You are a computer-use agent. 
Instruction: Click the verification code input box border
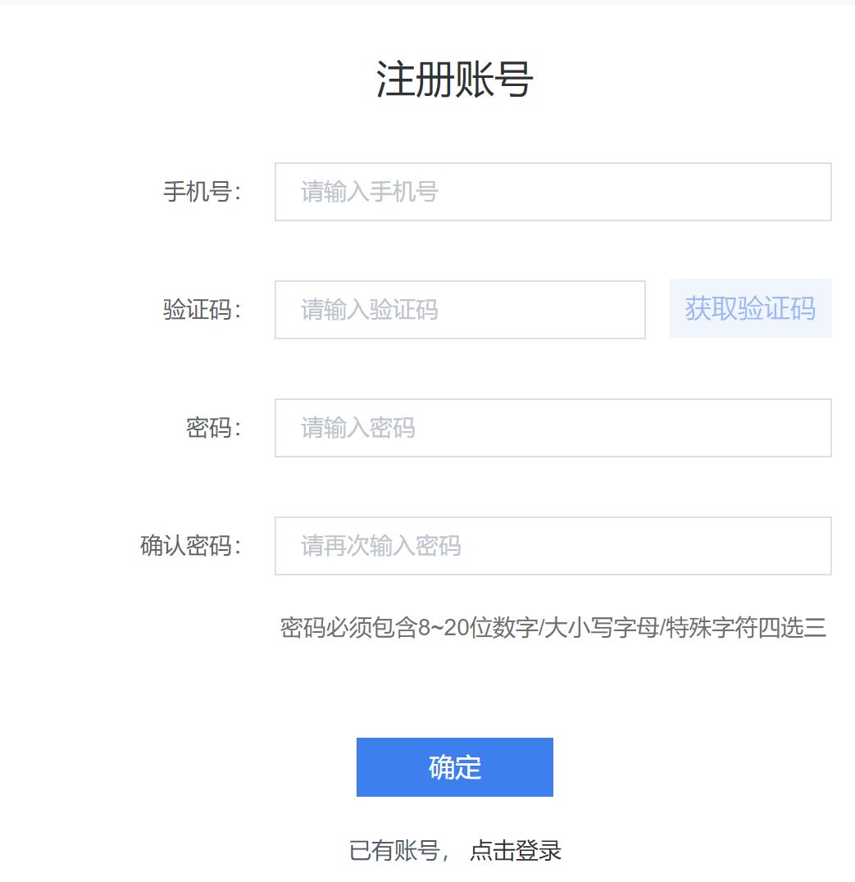tap(459, 281)
